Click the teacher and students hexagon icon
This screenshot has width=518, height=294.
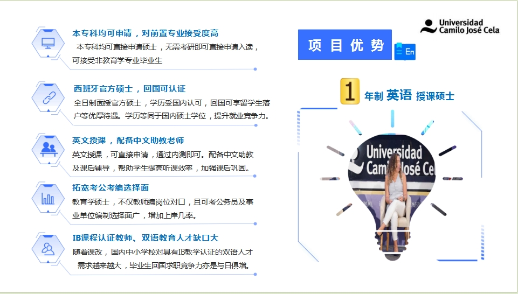pyautogui.click(x=48, y=150)
